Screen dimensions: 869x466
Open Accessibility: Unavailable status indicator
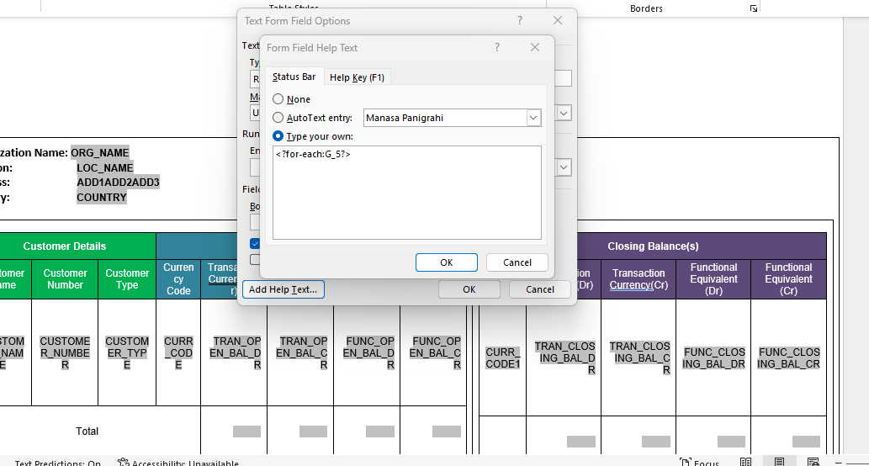click(178, 462)
